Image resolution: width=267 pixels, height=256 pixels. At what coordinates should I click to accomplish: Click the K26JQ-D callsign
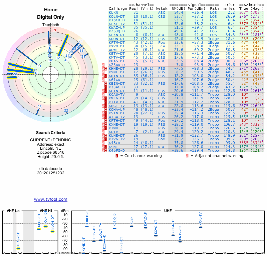coord(117,31)
